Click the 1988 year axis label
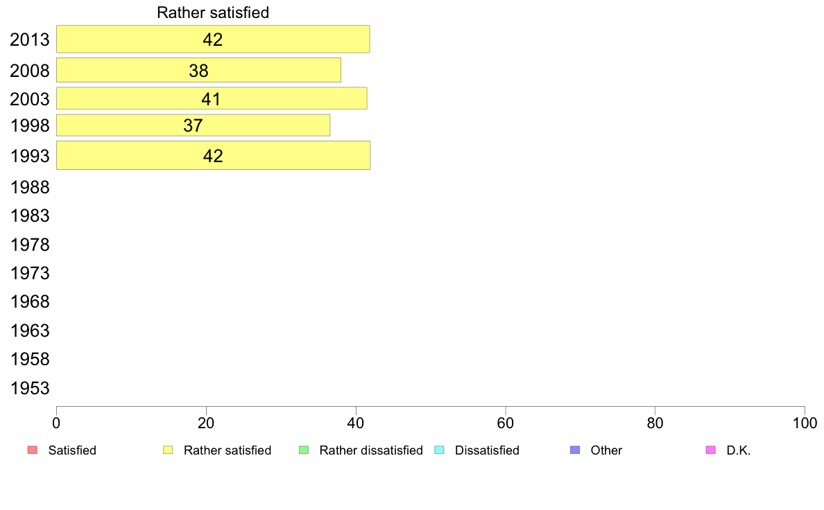824x510 pixels. pyautogui.click(x=29, y=188)
